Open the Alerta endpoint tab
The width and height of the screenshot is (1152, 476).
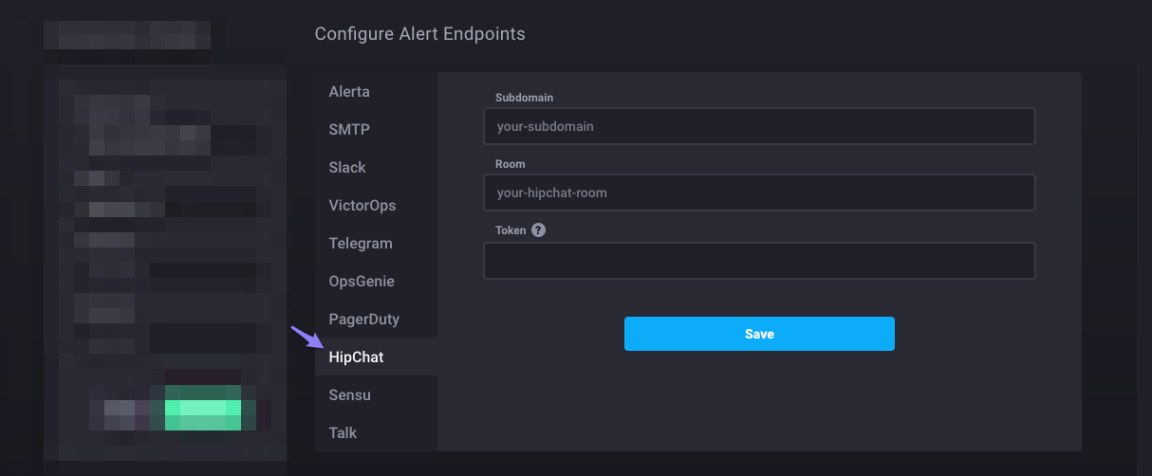(x=349, y=92)
